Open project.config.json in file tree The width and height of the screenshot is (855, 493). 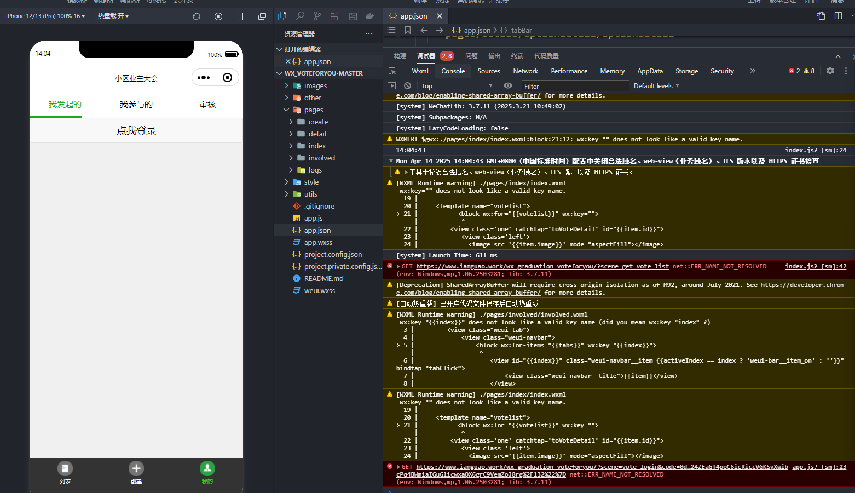pos(333,254)
